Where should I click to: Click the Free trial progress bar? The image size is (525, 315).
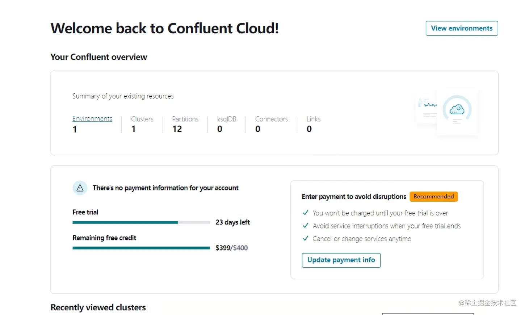[x=141, y=222]
